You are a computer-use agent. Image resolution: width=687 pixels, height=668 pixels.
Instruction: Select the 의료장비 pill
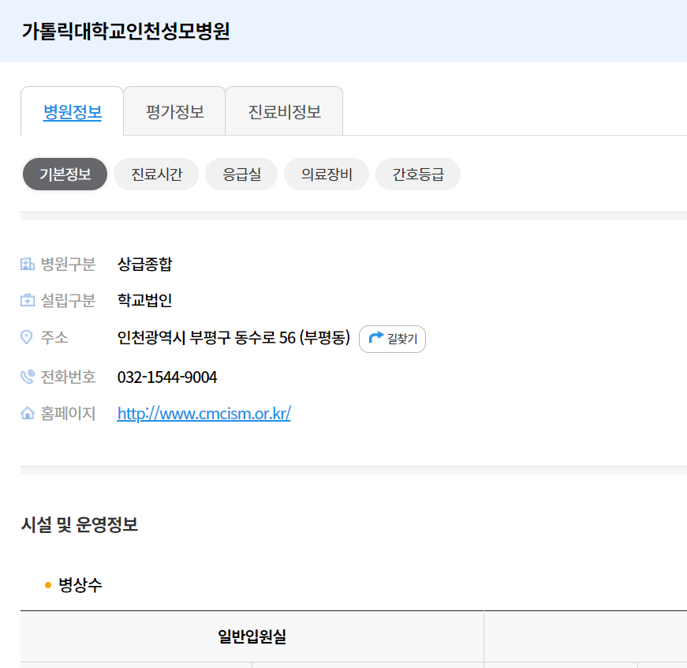click(327, 175)
